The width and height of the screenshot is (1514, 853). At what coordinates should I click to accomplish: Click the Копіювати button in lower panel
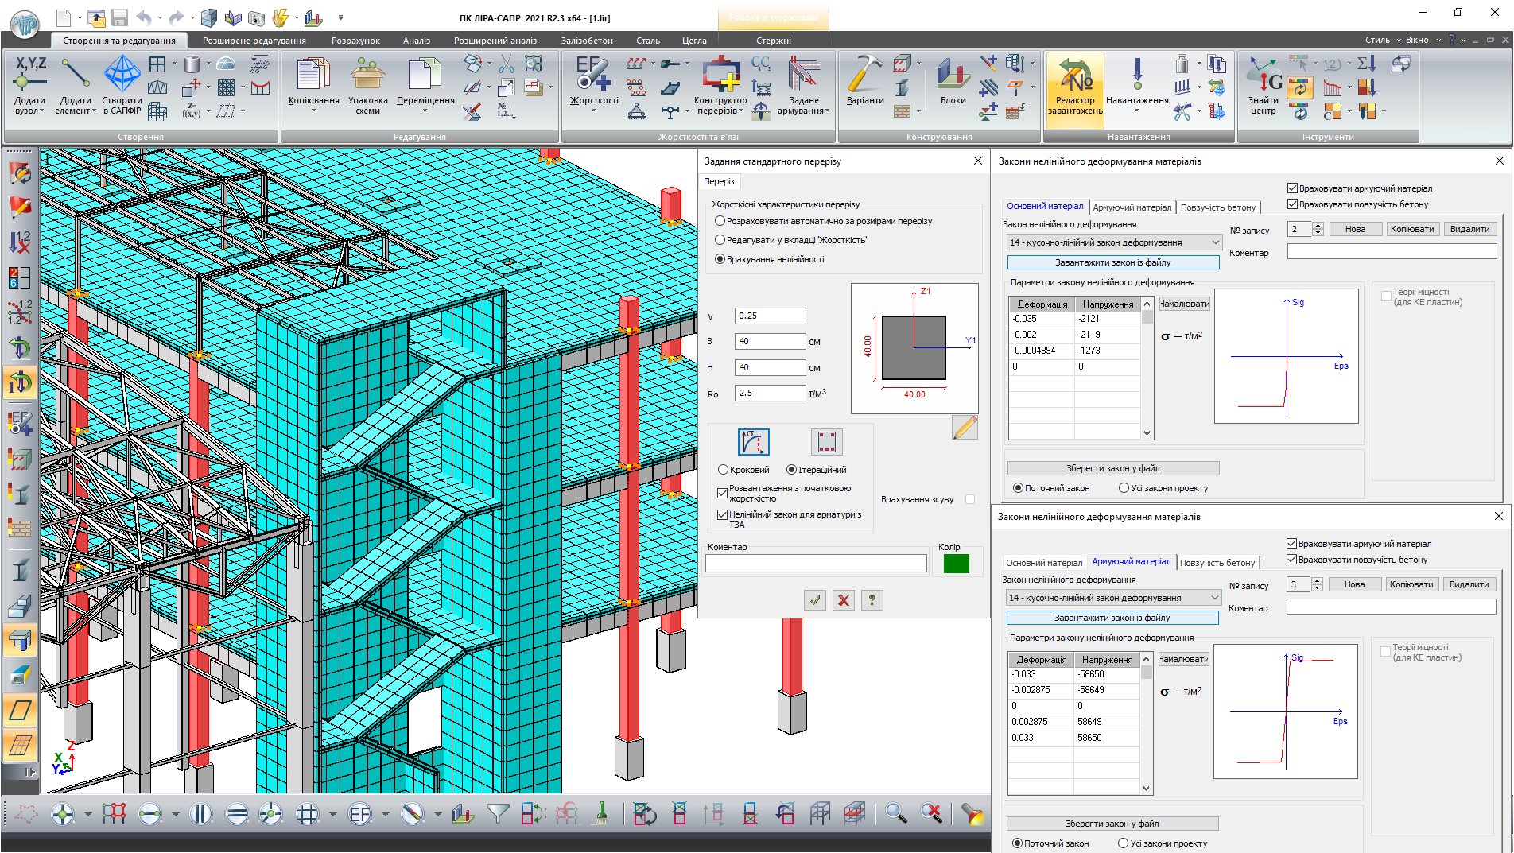[x=1411, y=584]
